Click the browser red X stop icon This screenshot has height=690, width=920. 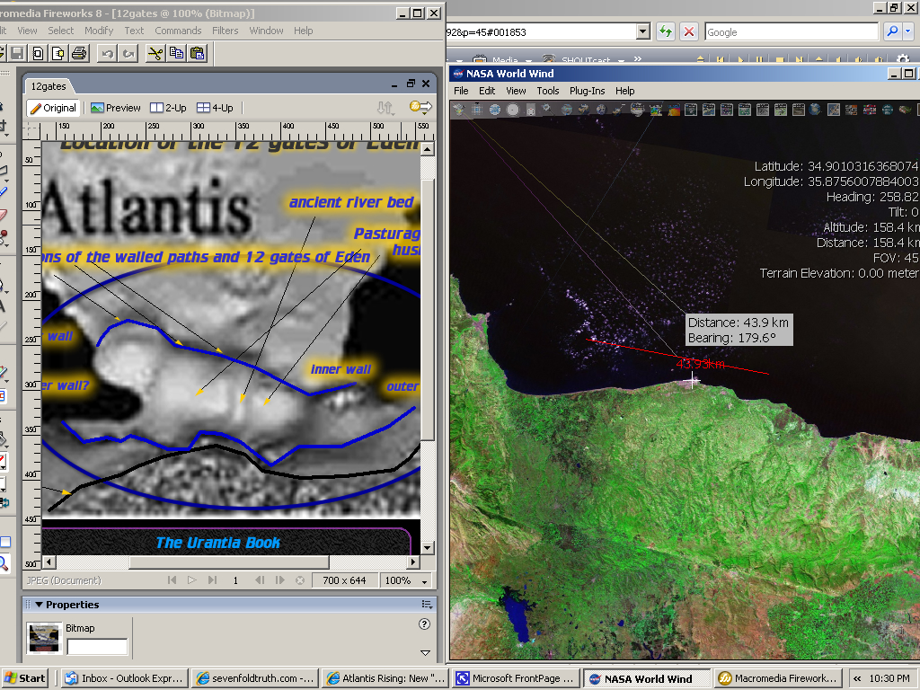pos(689,31)
